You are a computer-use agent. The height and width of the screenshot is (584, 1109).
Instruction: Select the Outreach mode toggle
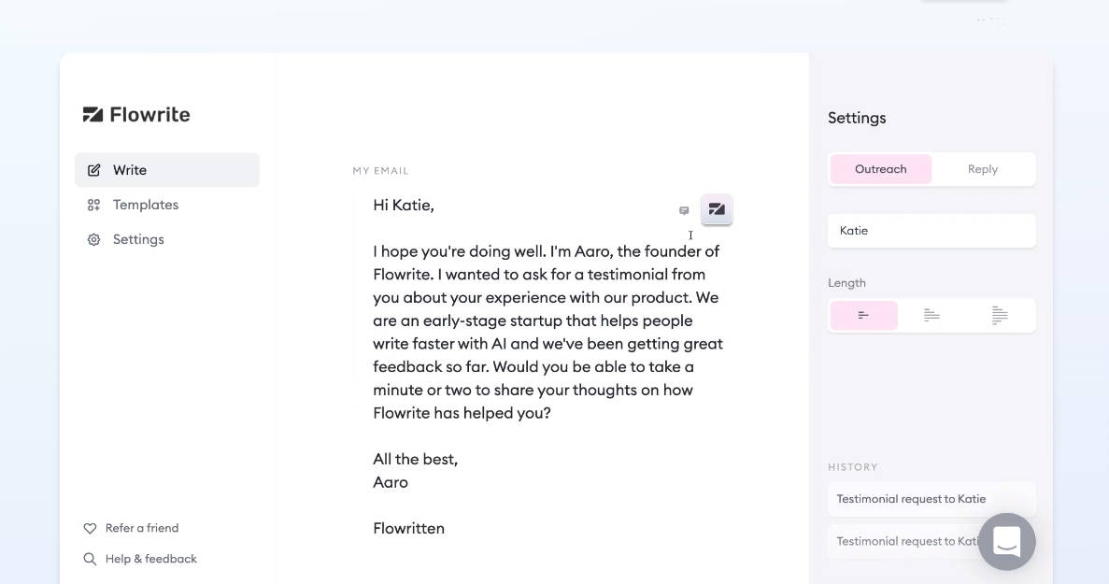pos(880,169)
